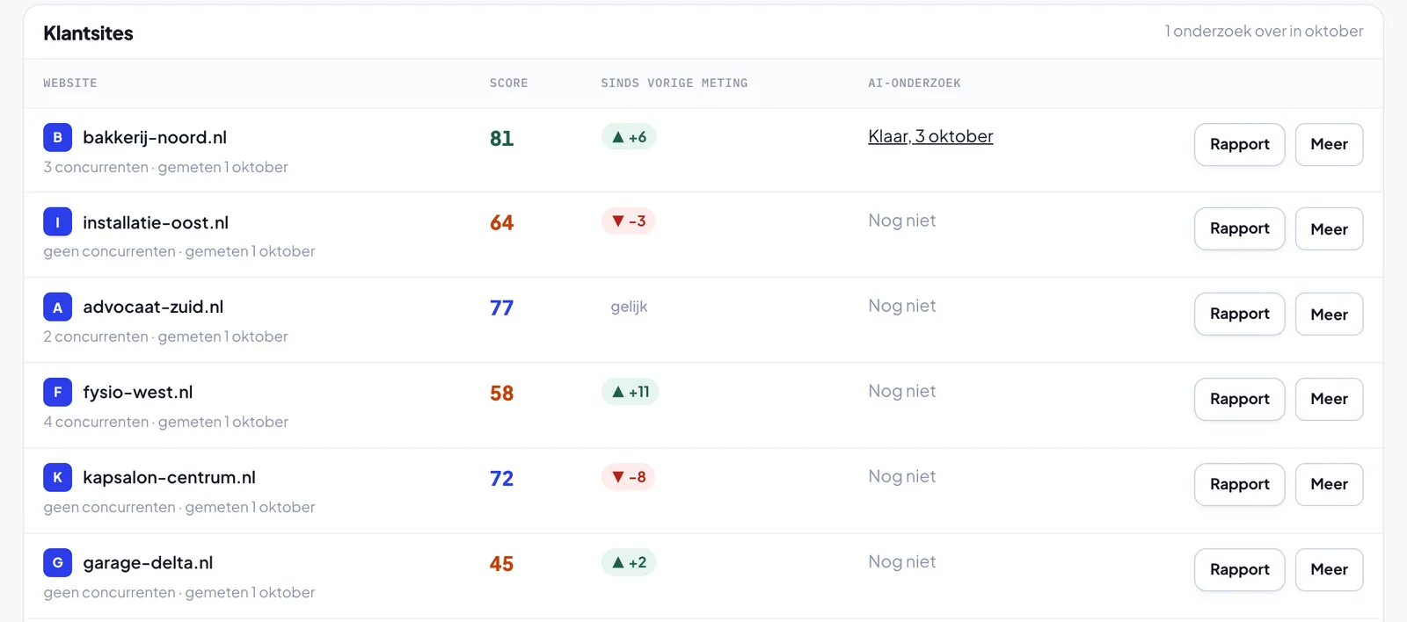The width and height of the screenshot is (1407, 622).
Task: Click the WEBSITE column header
Action: pos(70,83)
